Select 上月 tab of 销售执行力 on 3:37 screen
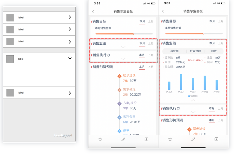 coord(221,108)
